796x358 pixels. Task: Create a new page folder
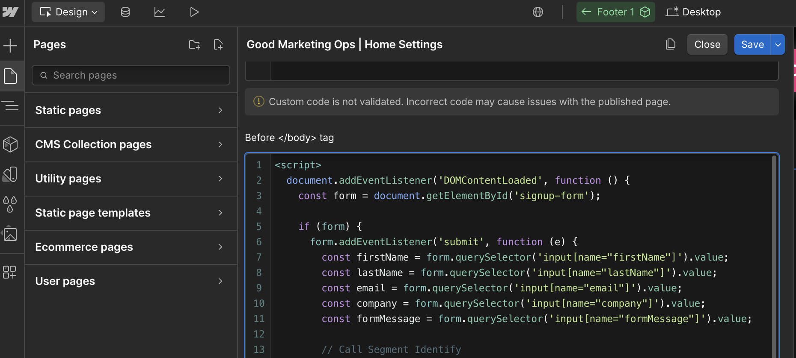pyautogui.click(x=195, y=44)
